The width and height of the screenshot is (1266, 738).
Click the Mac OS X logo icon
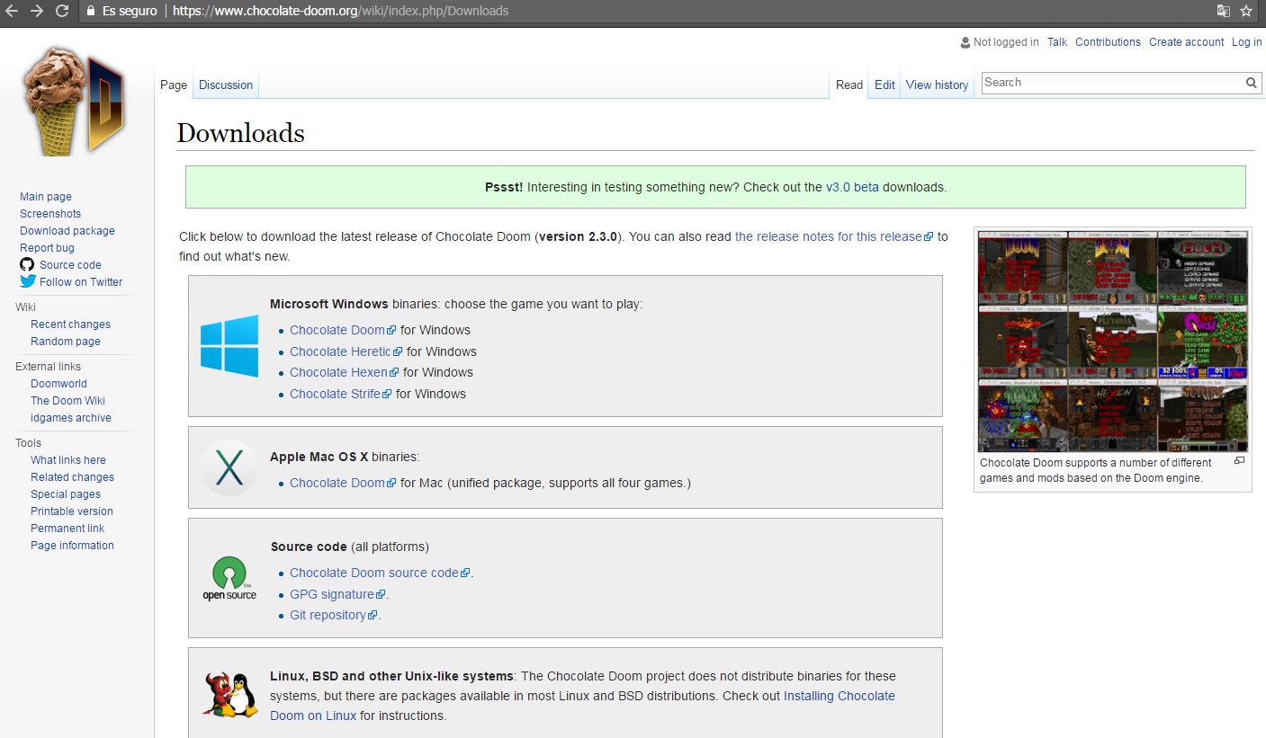click(x=229, y=467)
